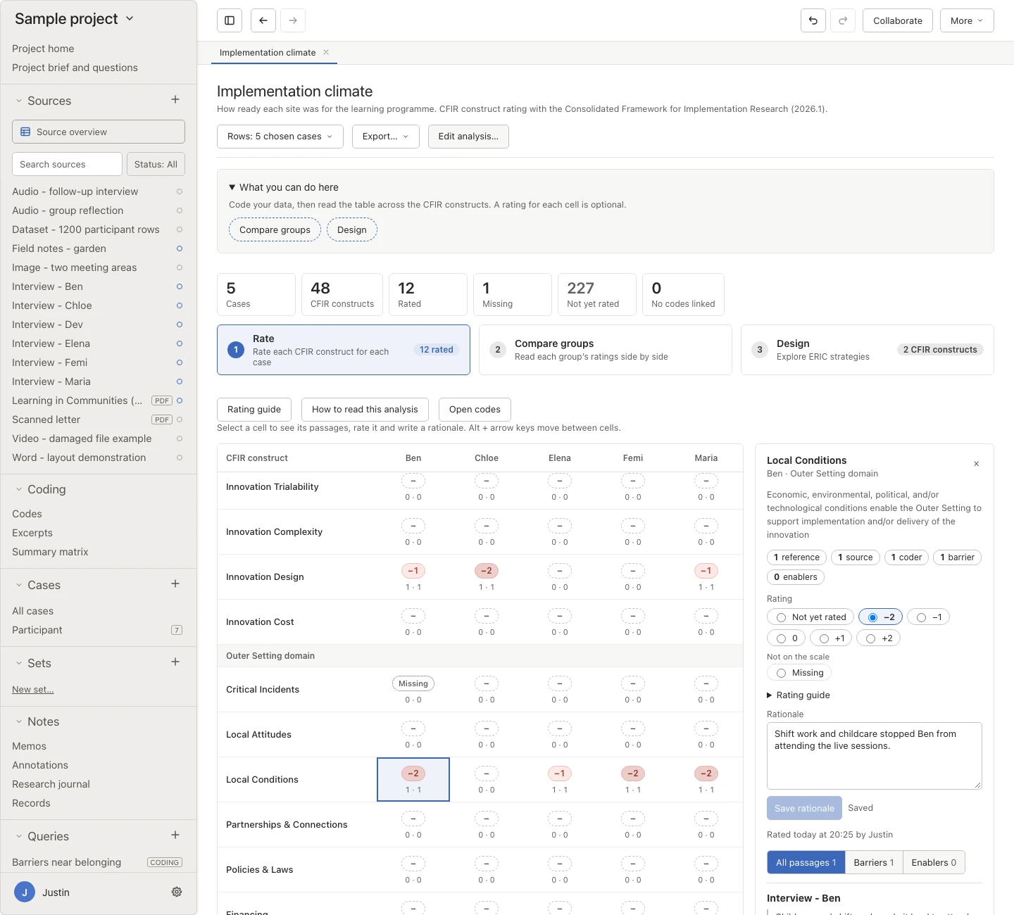The width and height of the screenshot is (1014, 915).
Task: Click into the Search sources field
Action: [67, 164]
